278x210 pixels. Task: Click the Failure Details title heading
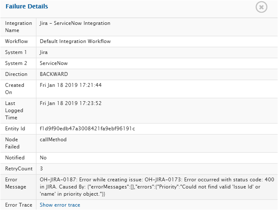pyautogui.click(x=26, y=7)
